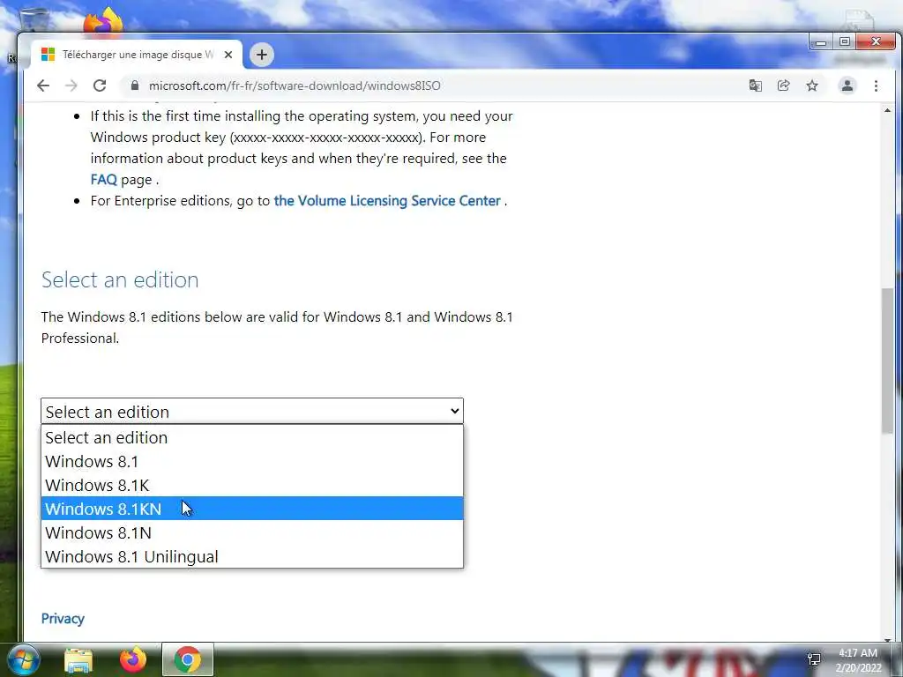The height and width of the screenshot is (677, 903).
Task: Select the Windows 8.1K option
Action: [x=251, y=486]
